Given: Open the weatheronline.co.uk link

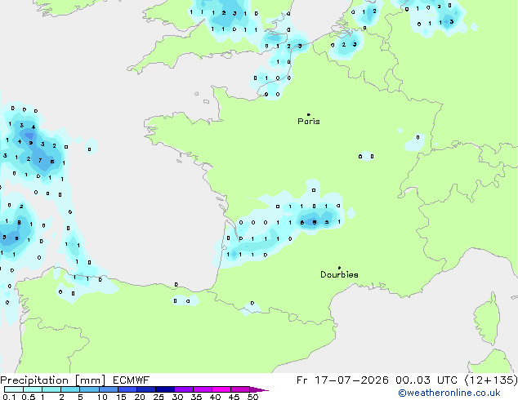Looking at the screenshot, I should [449, 393].
